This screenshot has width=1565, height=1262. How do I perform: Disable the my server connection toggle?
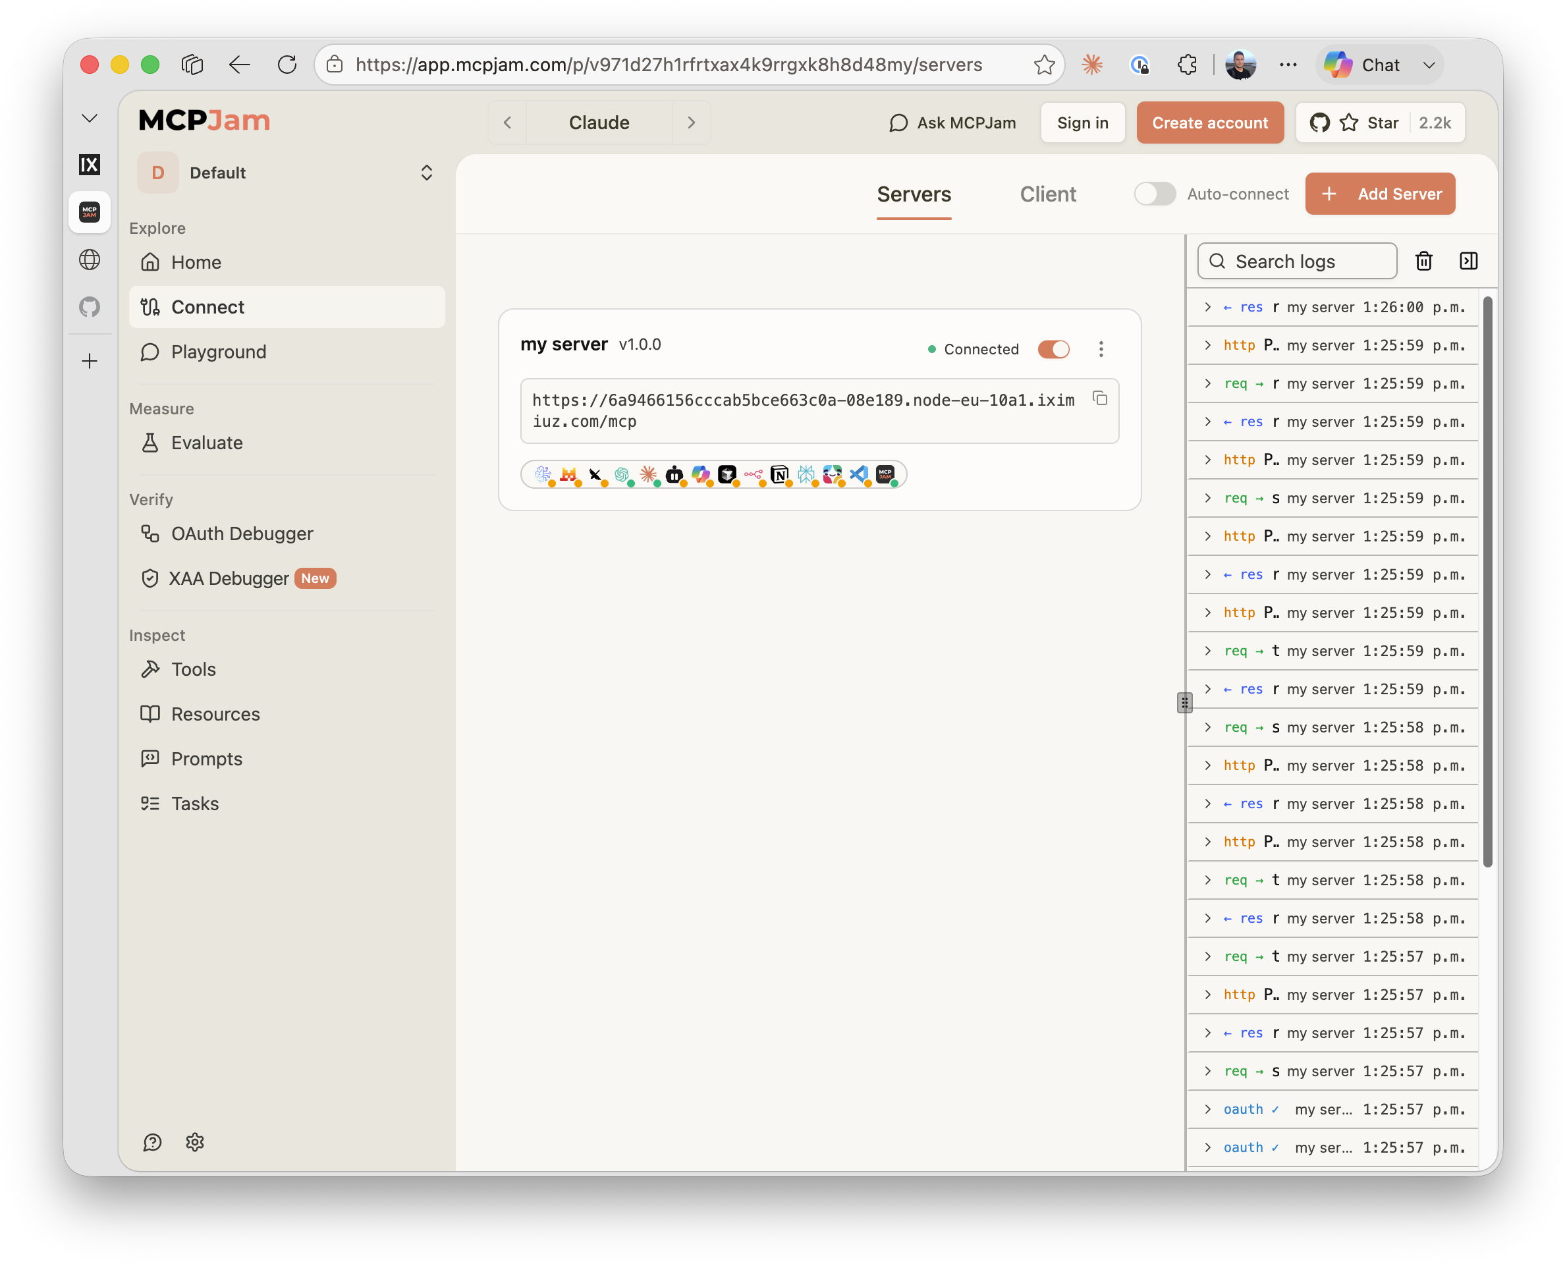tap(1053, 349)
